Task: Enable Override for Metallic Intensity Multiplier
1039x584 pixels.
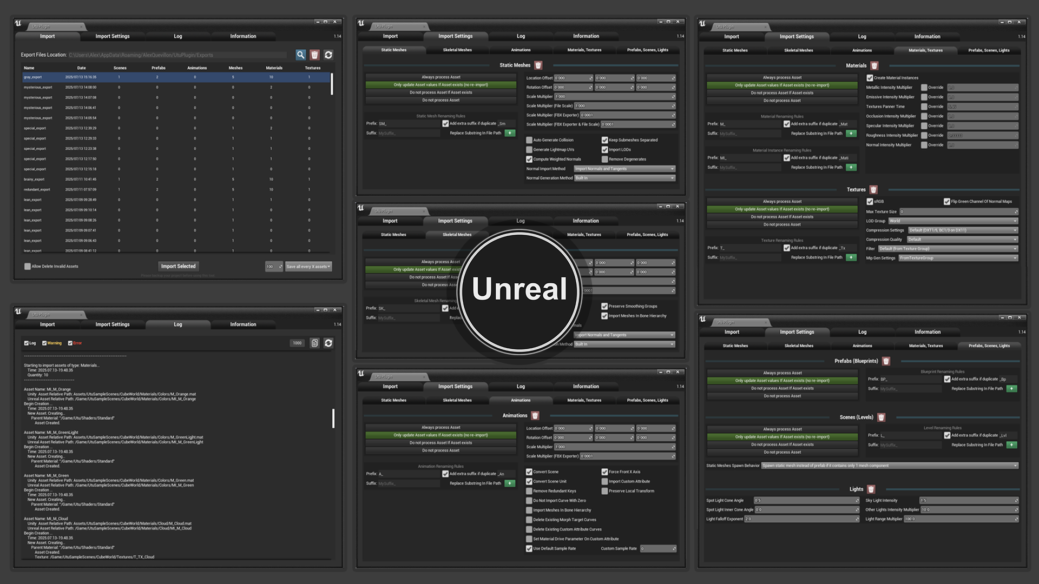Action: pyautogui.click(x=924, y=88)
